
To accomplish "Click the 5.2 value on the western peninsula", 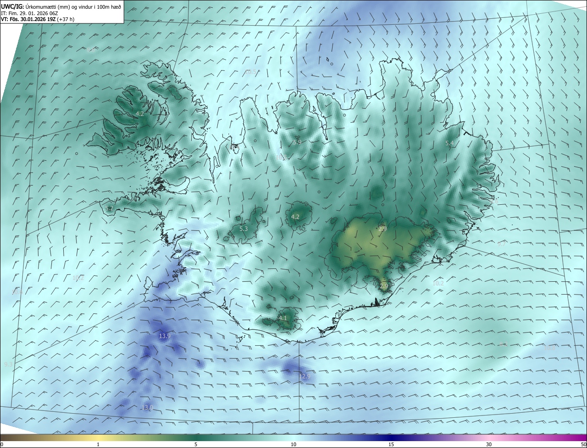I will tap(109, 208).
